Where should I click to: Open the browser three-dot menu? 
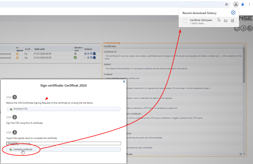[x=249, y=4]
